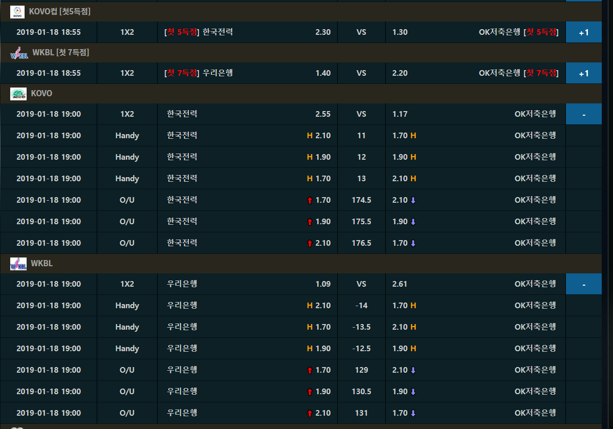Select 한국전력 1X2 odds 2.55
The image size is (613, 429).
pyautogui.click(x=248, y=114)
